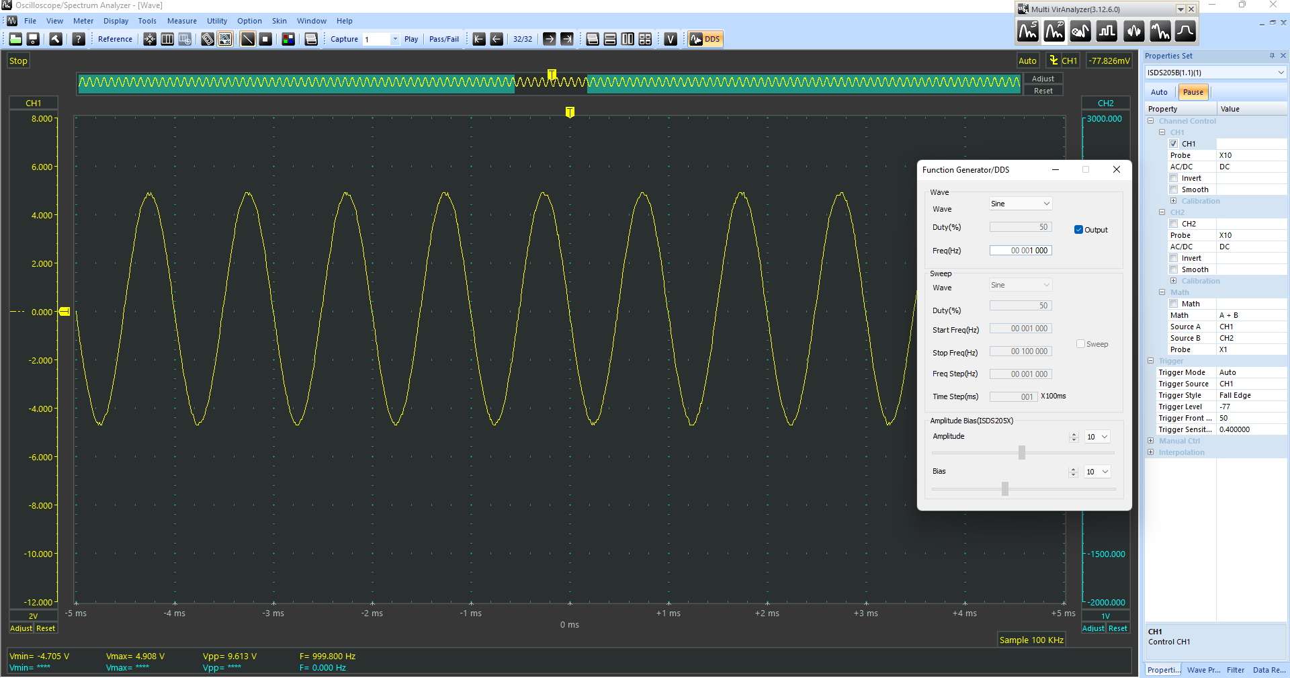Click the square-wave logic analyzer icon
1290x678 pixels.
(1107, 31)
